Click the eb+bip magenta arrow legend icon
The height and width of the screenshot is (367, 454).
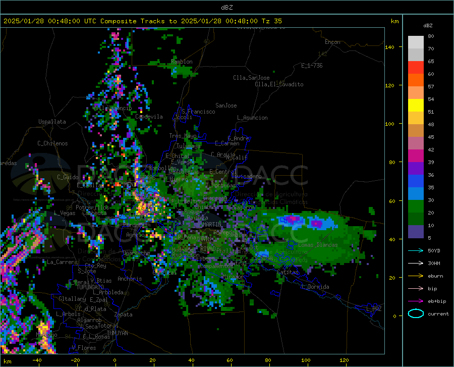click(x=416, y=301)
